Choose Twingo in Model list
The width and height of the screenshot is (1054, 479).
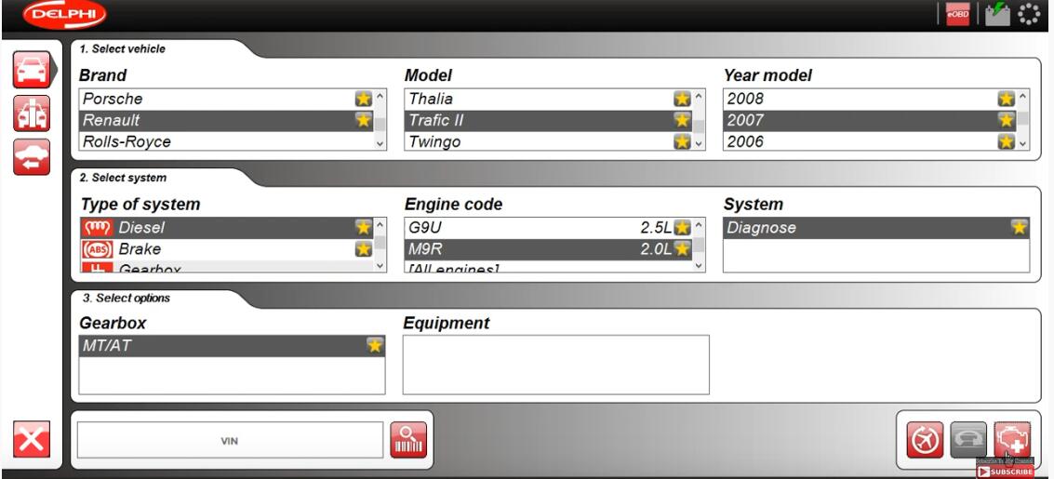click(x=548, y=141)
